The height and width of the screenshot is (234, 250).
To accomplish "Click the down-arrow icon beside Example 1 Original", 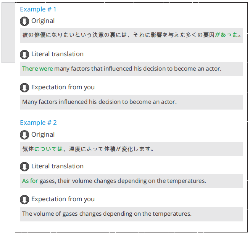I will [x=24, y=21].
